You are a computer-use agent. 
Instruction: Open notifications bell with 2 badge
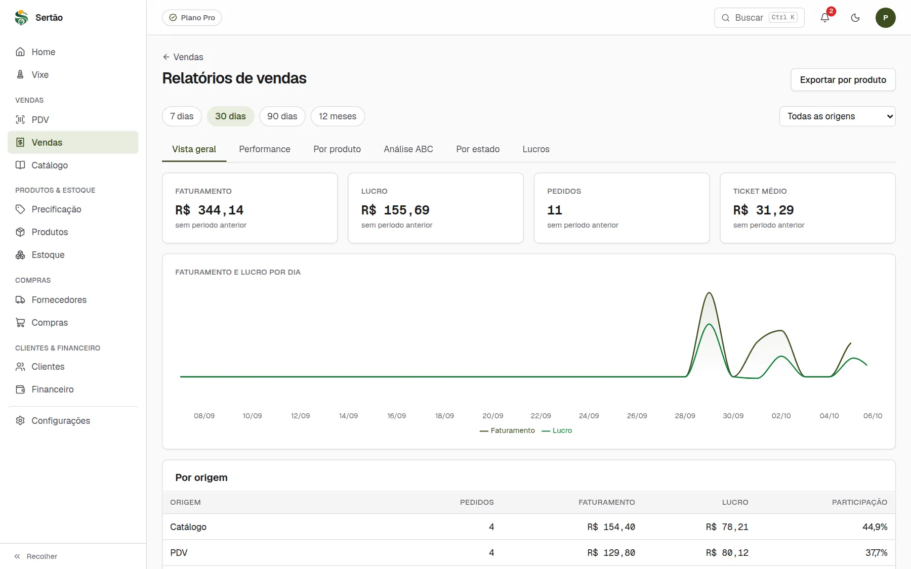825,18
